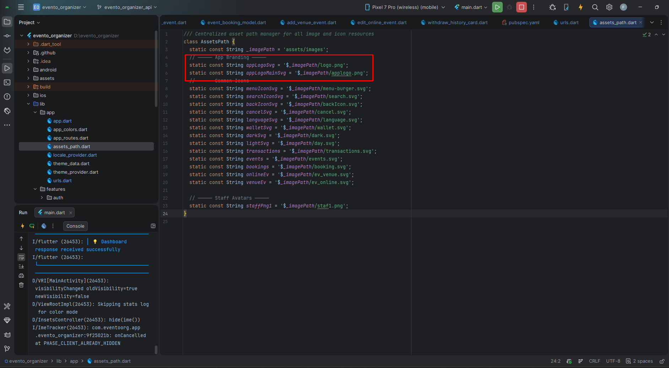This screenshot has width=669, height=368.
Task: Click the Flutter Hot Reload lightning icon
Action: pyautogui.click(x=581, y=7)
